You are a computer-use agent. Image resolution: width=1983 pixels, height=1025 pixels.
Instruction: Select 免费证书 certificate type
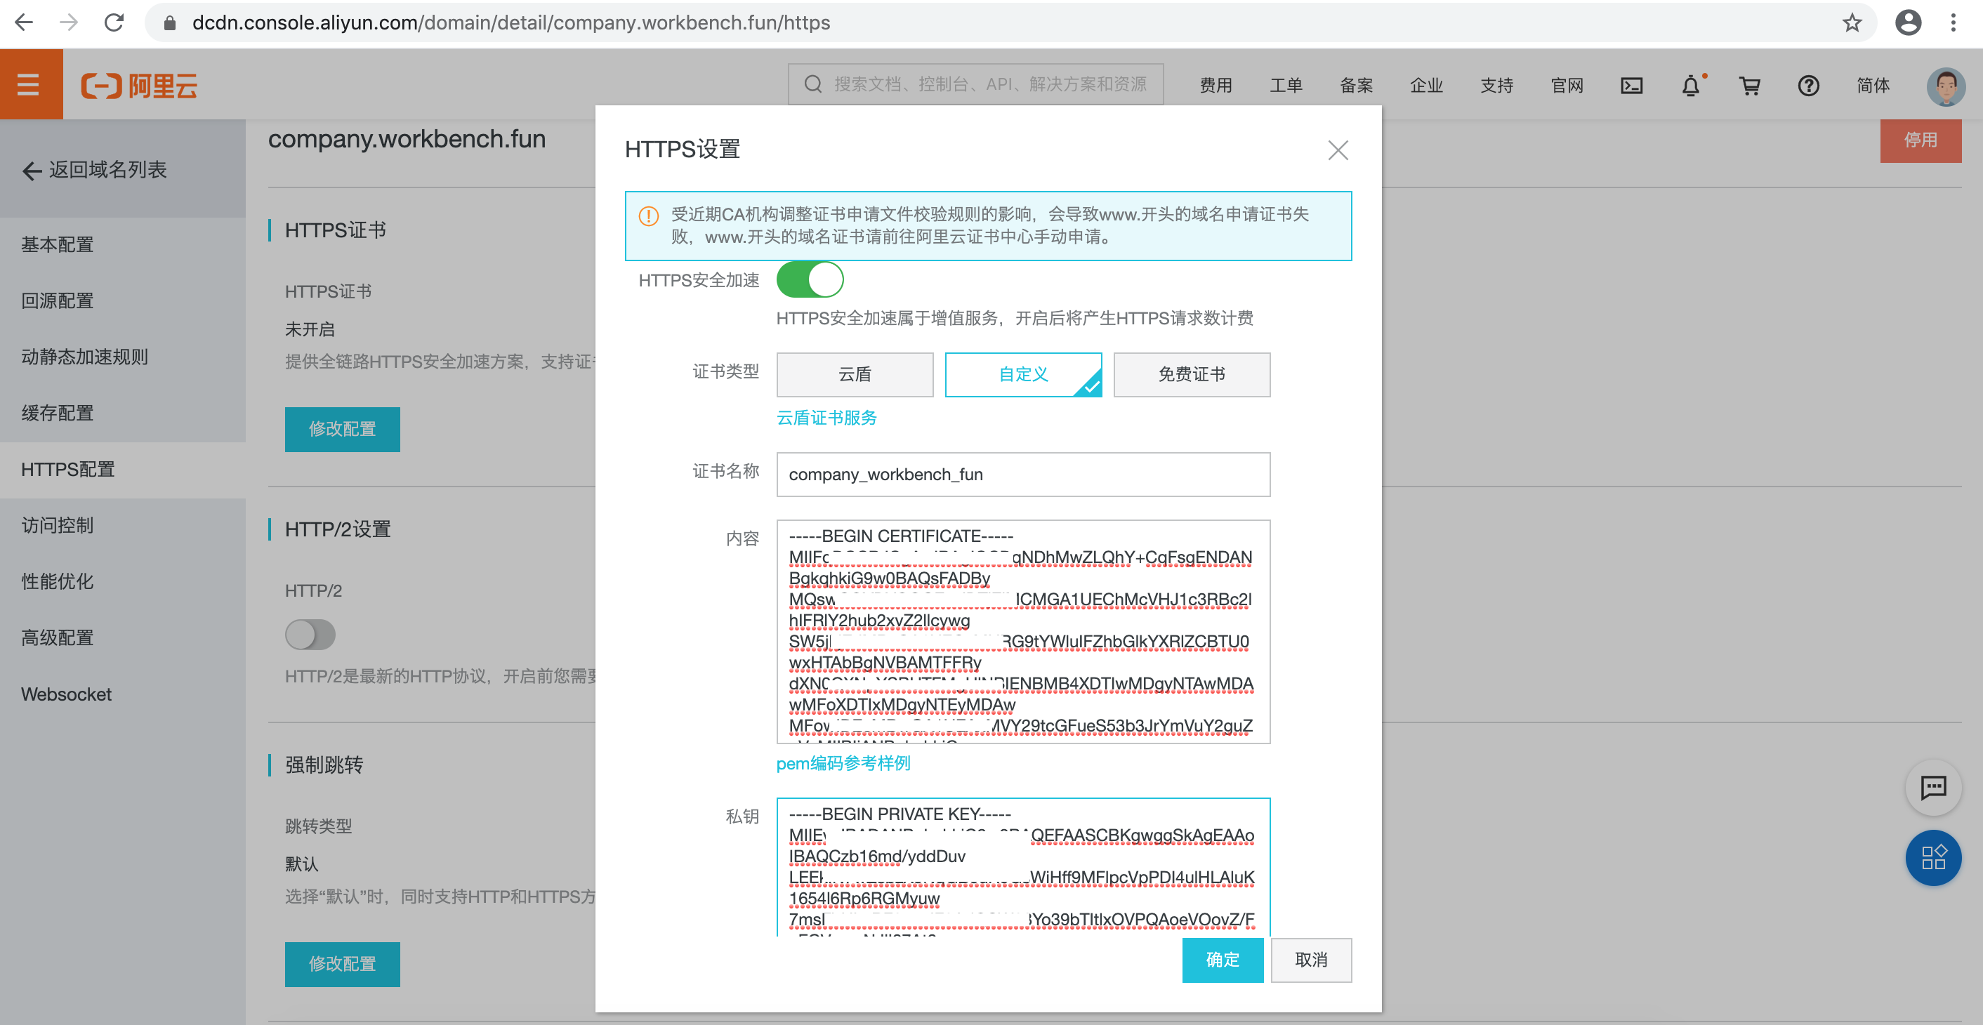coord(1192,375)
